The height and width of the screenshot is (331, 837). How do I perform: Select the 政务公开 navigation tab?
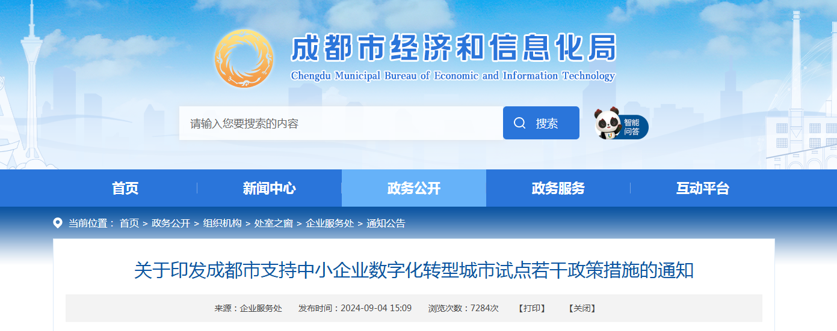[x=414, y=188]
